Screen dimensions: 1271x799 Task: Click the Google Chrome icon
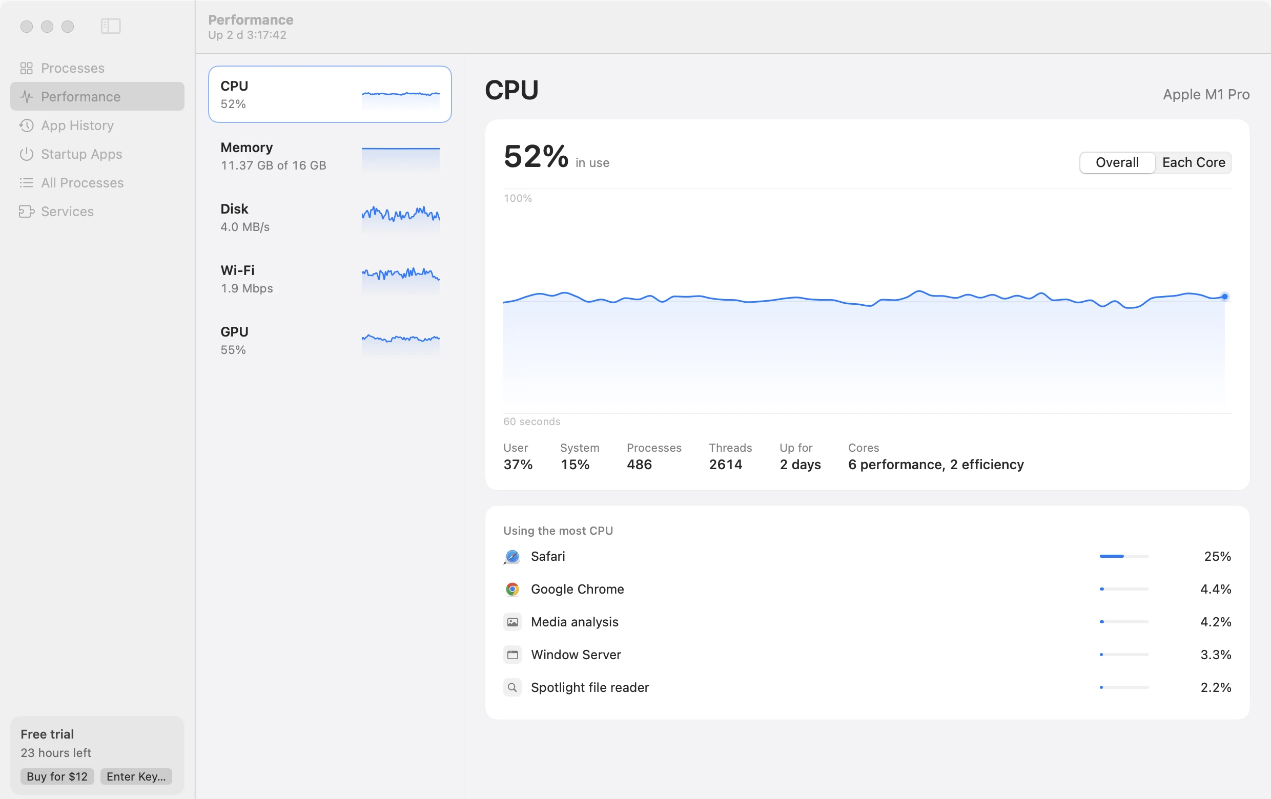point(512,589)
